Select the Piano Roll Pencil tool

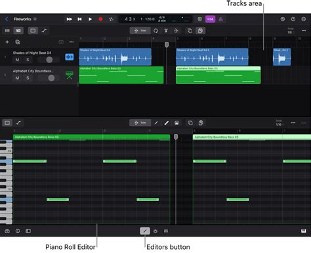[156, 123]
